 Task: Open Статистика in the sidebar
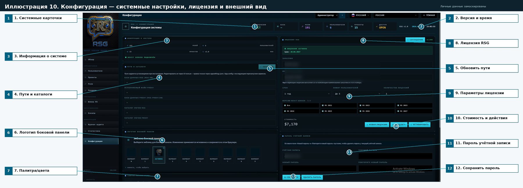101,131
